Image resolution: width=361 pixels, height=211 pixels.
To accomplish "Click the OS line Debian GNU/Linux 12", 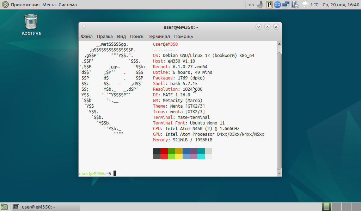I will point(203,55).
